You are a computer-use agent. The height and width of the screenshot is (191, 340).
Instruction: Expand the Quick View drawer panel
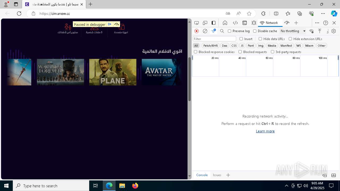click(x=334, y=175)
